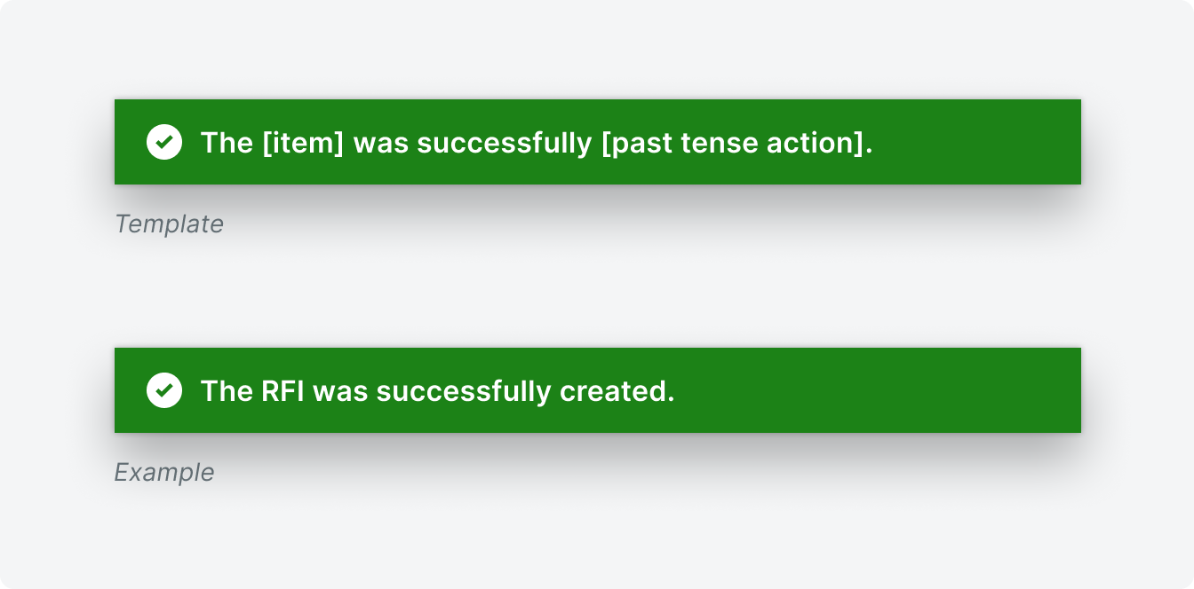This screenshot has height=589, width=1194.
Task: Select the '[past tense action]' placeholder text
Action: [x=734, y=143]
